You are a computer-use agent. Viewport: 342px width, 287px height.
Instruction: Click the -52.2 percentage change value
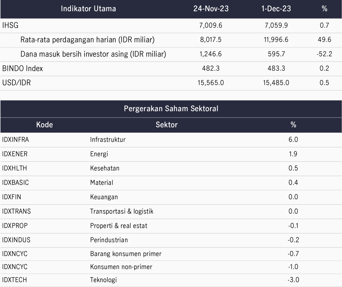[x=324, y=54]
